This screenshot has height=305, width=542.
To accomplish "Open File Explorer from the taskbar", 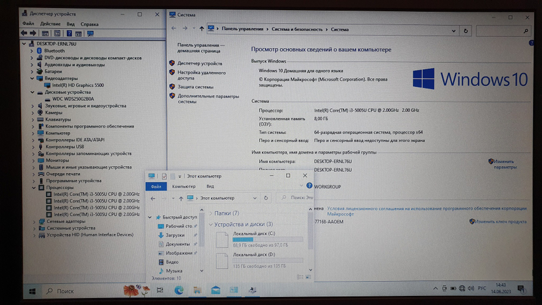I will click(x=197, y=290).
